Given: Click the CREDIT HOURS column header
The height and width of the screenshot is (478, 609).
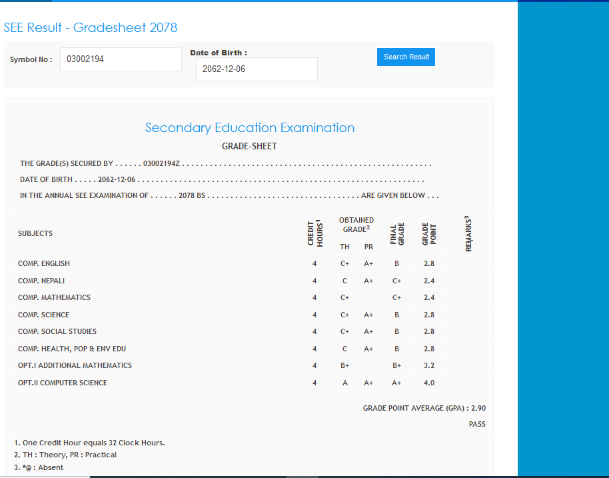Looking at the screenshot, I should 314,233.
